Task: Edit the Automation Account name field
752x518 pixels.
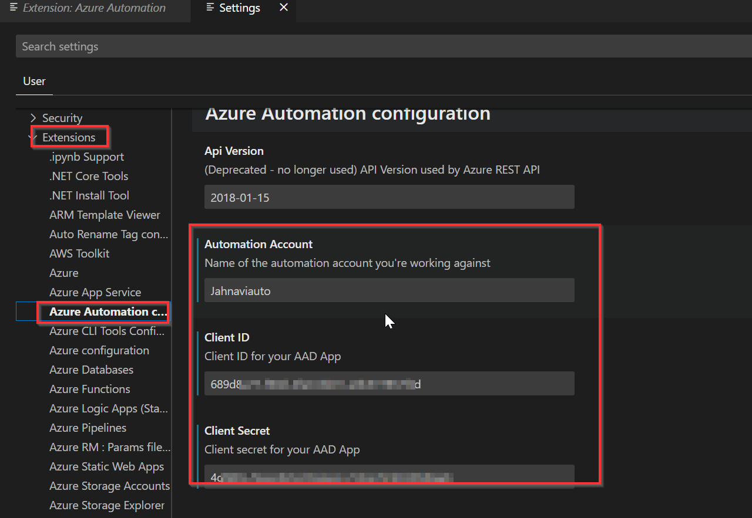Action: pyautogui.click(x=389, y=290)
